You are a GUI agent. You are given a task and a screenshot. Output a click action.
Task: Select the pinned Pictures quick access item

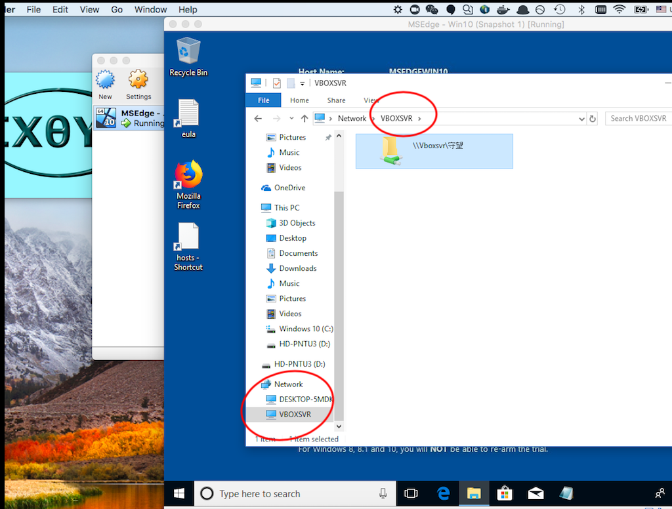coord(286,137)
